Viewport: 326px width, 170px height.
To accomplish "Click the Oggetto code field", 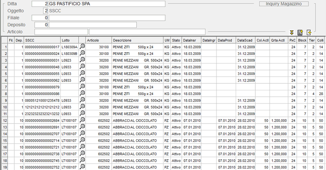I will (45, 11).
